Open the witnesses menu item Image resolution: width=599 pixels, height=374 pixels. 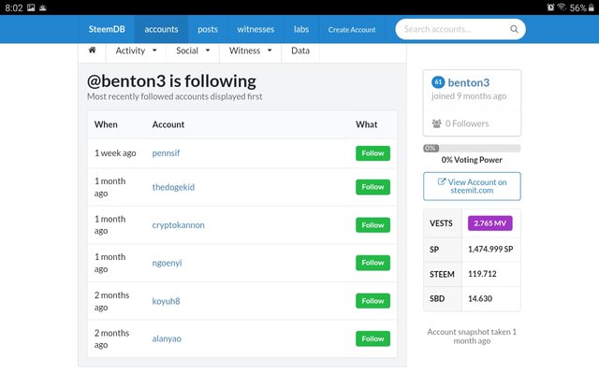[x=256, y=29]
